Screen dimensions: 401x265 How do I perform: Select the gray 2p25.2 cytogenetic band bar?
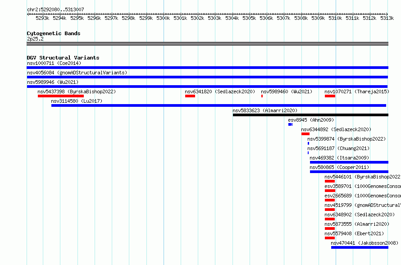[x=207, y=44]
